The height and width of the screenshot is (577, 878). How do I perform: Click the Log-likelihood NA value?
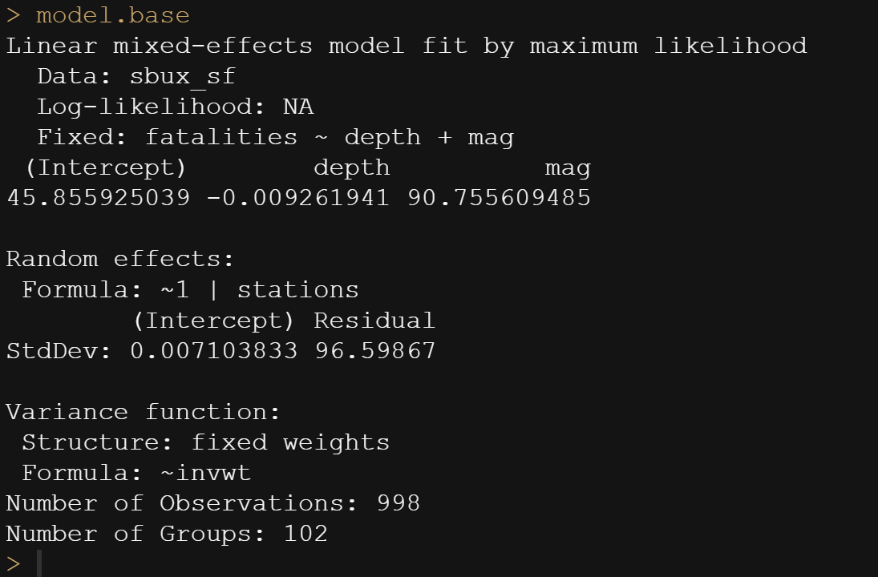[x=297, y=107]
